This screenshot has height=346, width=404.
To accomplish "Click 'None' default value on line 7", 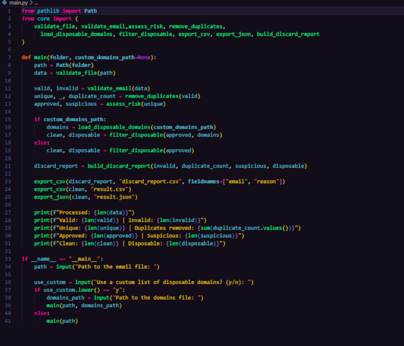I will pyautogui.click(x=144, y=58).
